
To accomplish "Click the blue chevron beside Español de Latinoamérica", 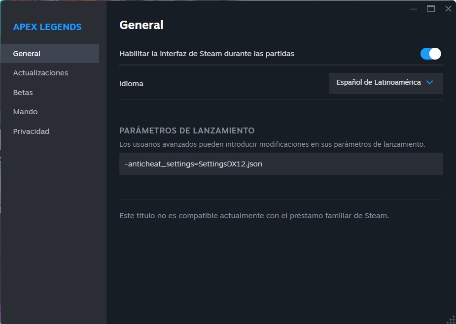I will coord(429,83).
